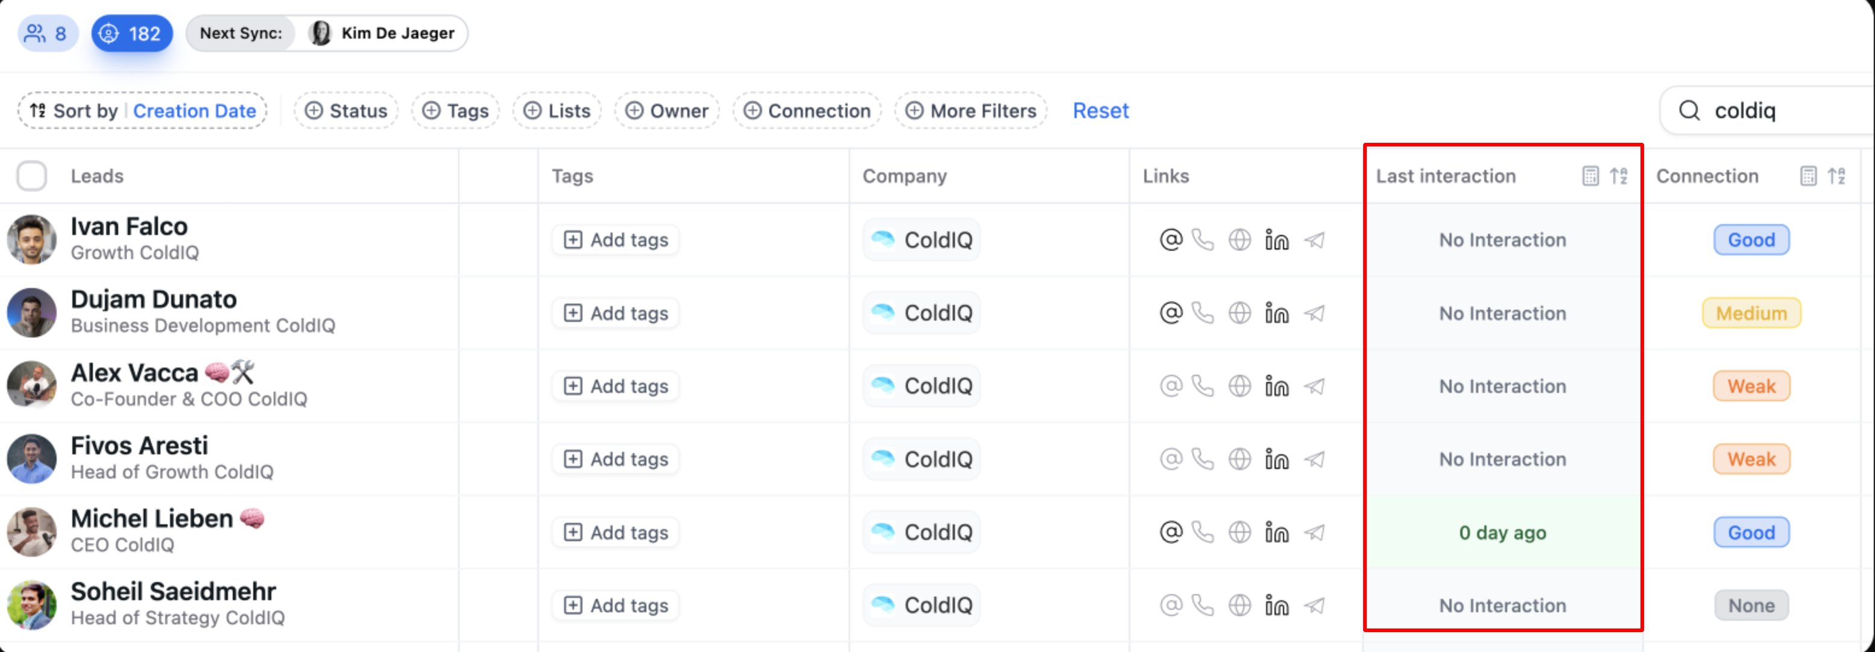Click the calculator icon in Last interaction header
1875x652 pixels.
click(1590, 176)
